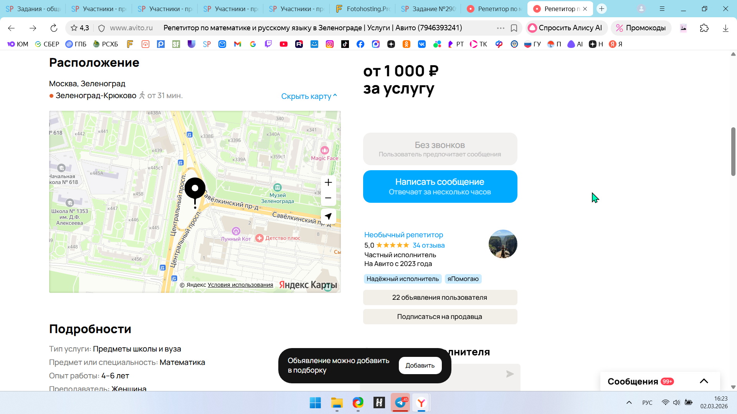Switch to Задание №290 tab
The image size is (737, 414).
click(429, 9)
